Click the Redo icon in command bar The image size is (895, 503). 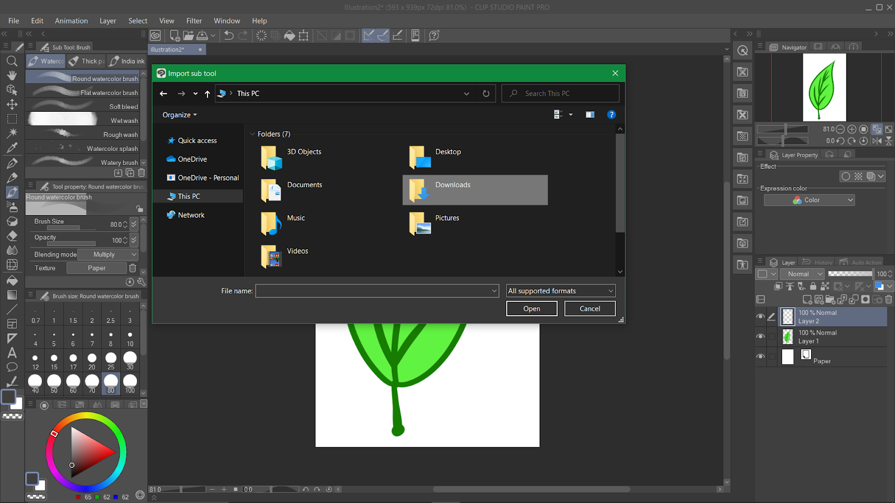pyautogui.click(x=243, y=35)
